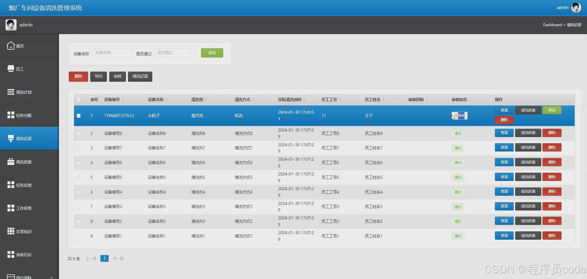The image size is (587, 279).
Task: Click green 修改 button in first row
Action: click(552, 110)
